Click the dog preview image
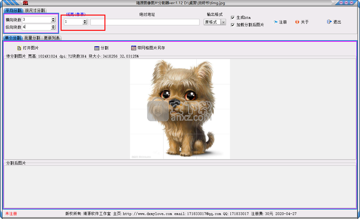The width and height of the screenshot is (360, 219). click(x=180, y=109)
